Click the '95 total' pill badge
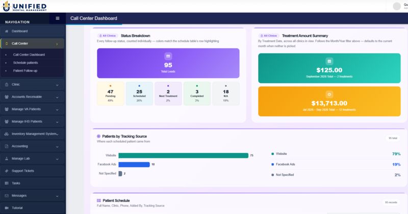Screen dimensions: 408x214 (x=393, y=138)
